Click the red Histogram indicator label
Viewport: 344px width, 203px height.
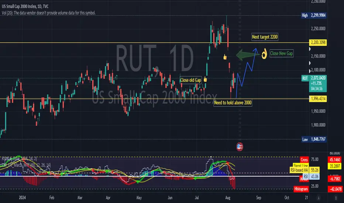click(x=301, y=189)
